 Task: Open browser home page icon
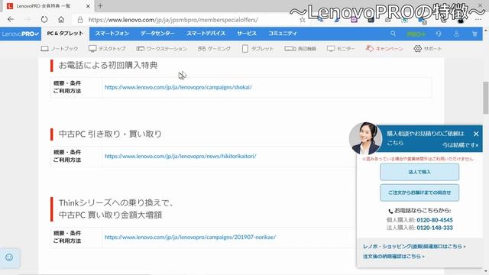coord(61,20)
